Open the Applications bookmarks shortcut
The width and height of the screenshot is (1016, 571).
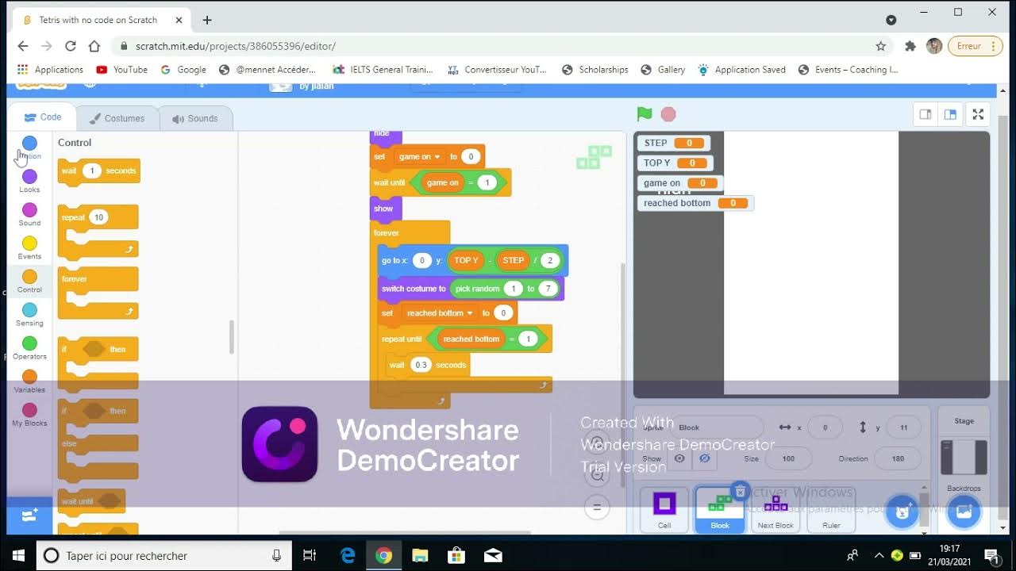click(50, 70)
